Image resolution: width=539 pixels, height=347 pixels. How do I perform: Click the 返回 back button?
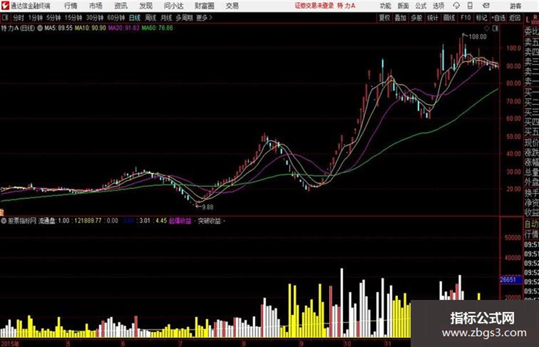(x=514, y=18)
